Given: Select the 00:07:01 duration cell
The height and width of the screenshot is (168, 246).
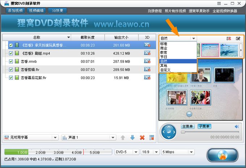Looking at the screenshot, I should 88,62.
